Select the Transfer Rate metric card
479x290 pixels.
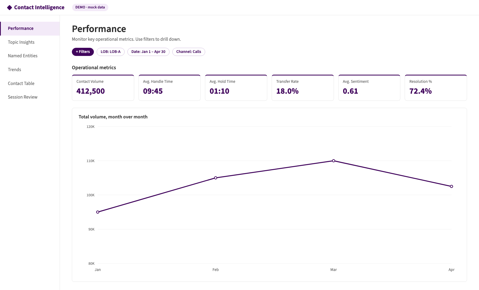303,88
